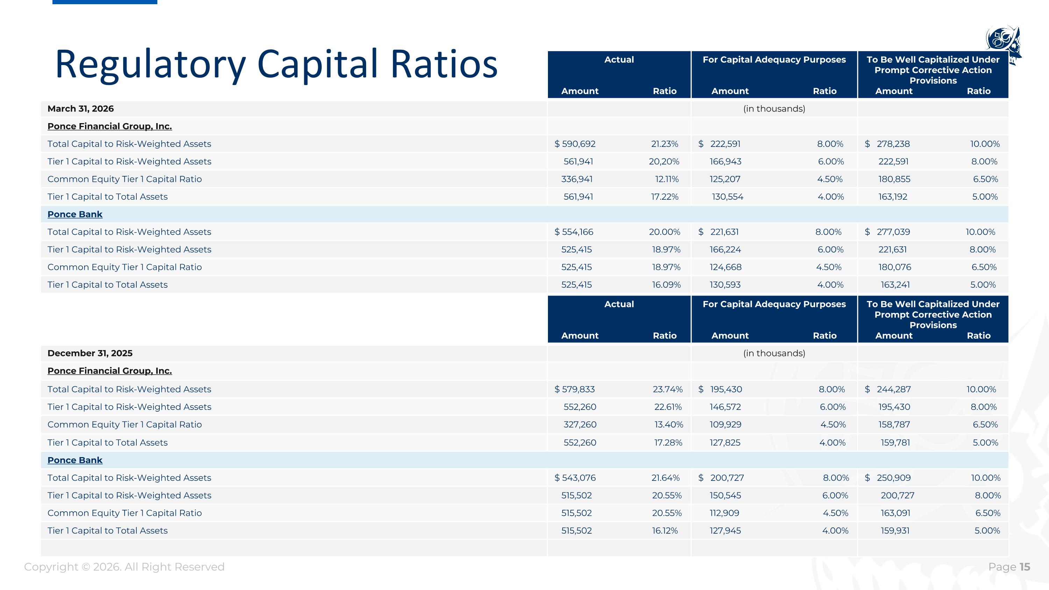Select the adequacy amount '166,943'

725,162
